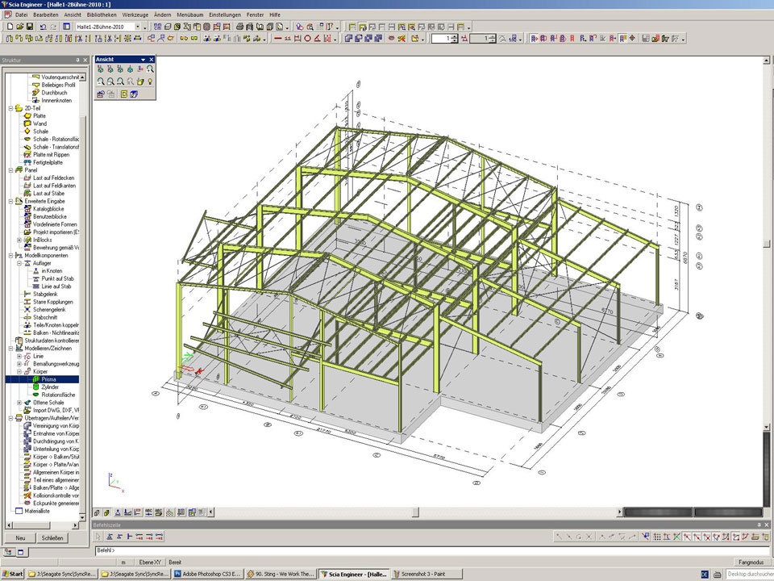Viewport: 774px width, 581px height.
Task: Pin the Struktur panel with pushpin
Action: (77, 61)
